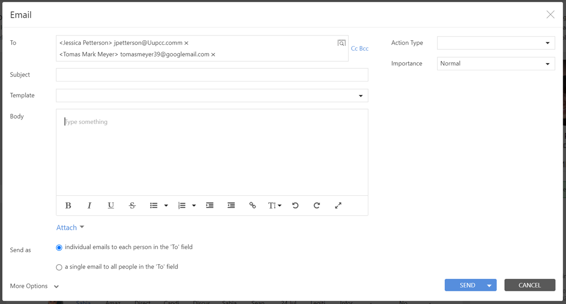The width and height of the screenshot is (566, 304).
Task: Close the Email dialog with the X
Action: coord(550,15)
